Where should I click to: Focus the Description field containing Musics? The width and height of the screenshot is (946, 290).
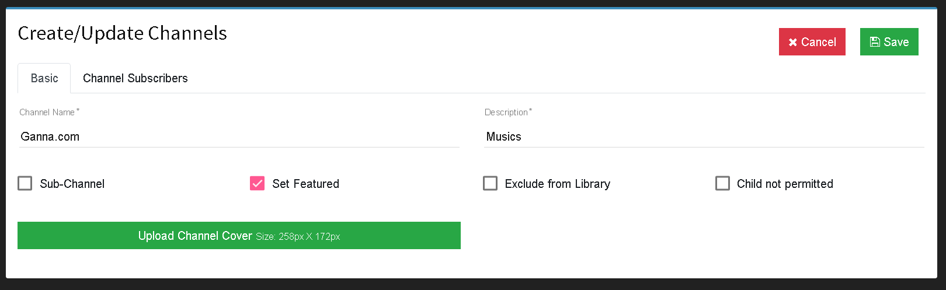point(704,137)
